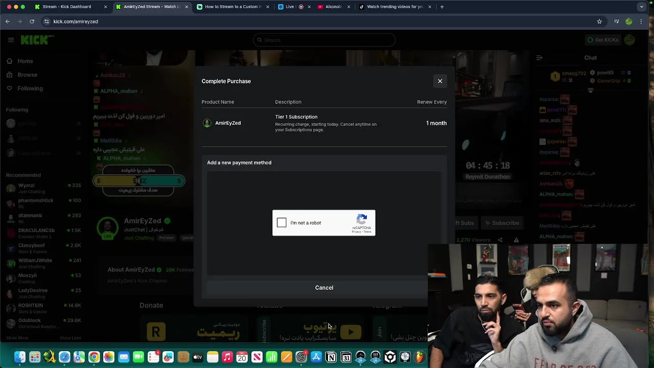Open Chrome media control icon
Image resolution: width=654 pixels, height=368 pixels.
tap(617, 21)
